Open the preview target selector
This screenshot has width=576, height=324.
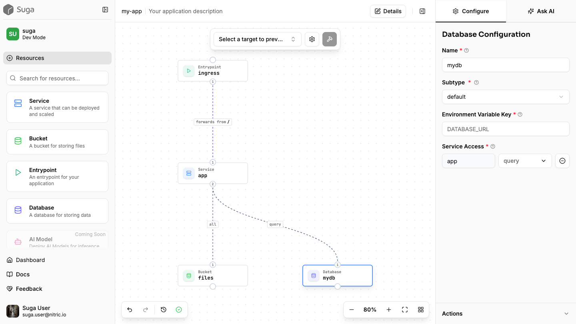[x=257, y=39]
